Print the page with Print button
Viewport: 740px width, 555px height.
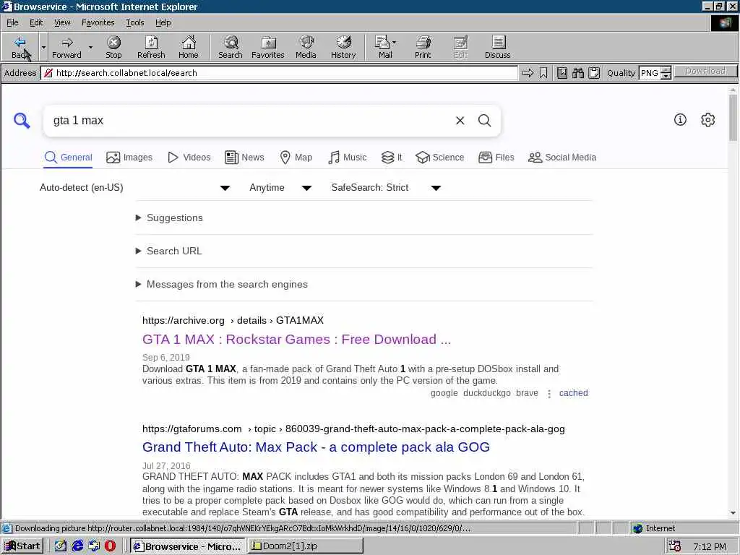click(x=423, y=47)
